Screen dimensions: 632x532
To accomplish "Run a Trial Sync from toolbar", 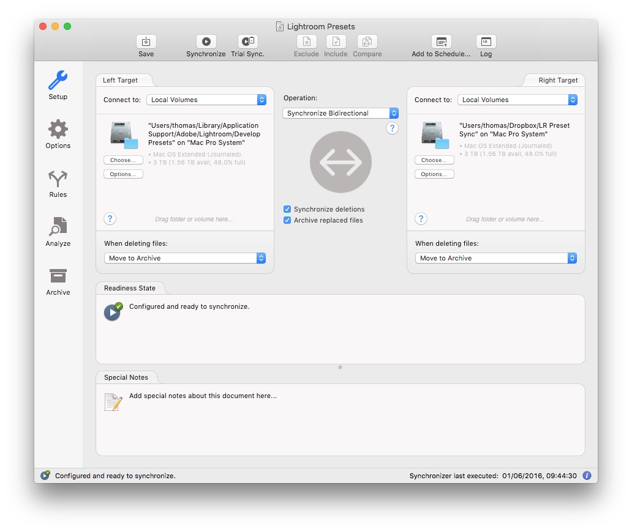I will [x=247, y=42].
